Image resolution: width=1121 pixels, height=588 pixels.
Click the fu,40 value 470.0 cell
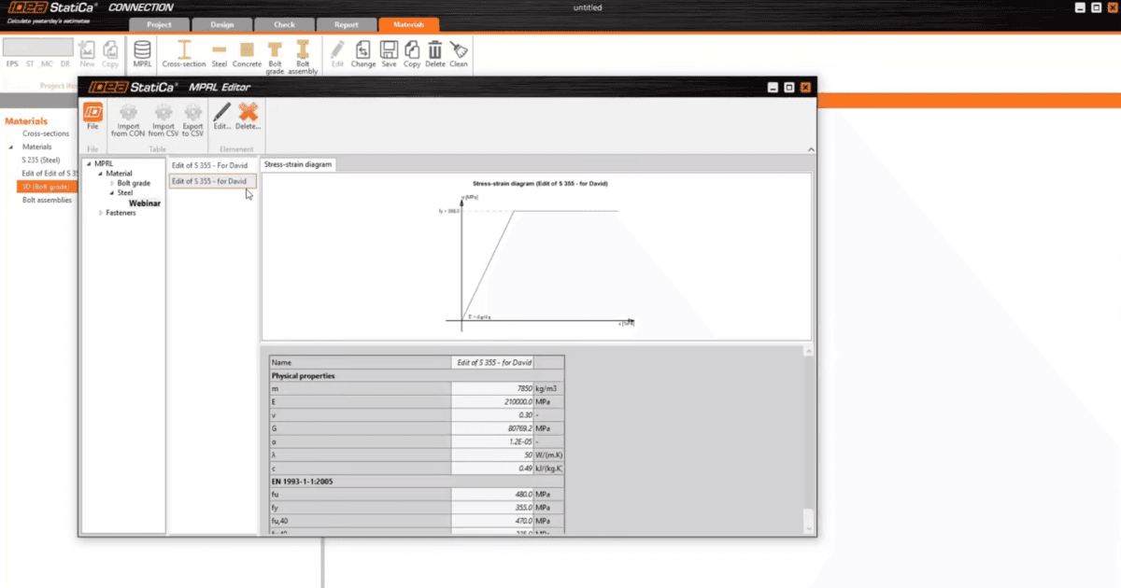coord(492,520)
